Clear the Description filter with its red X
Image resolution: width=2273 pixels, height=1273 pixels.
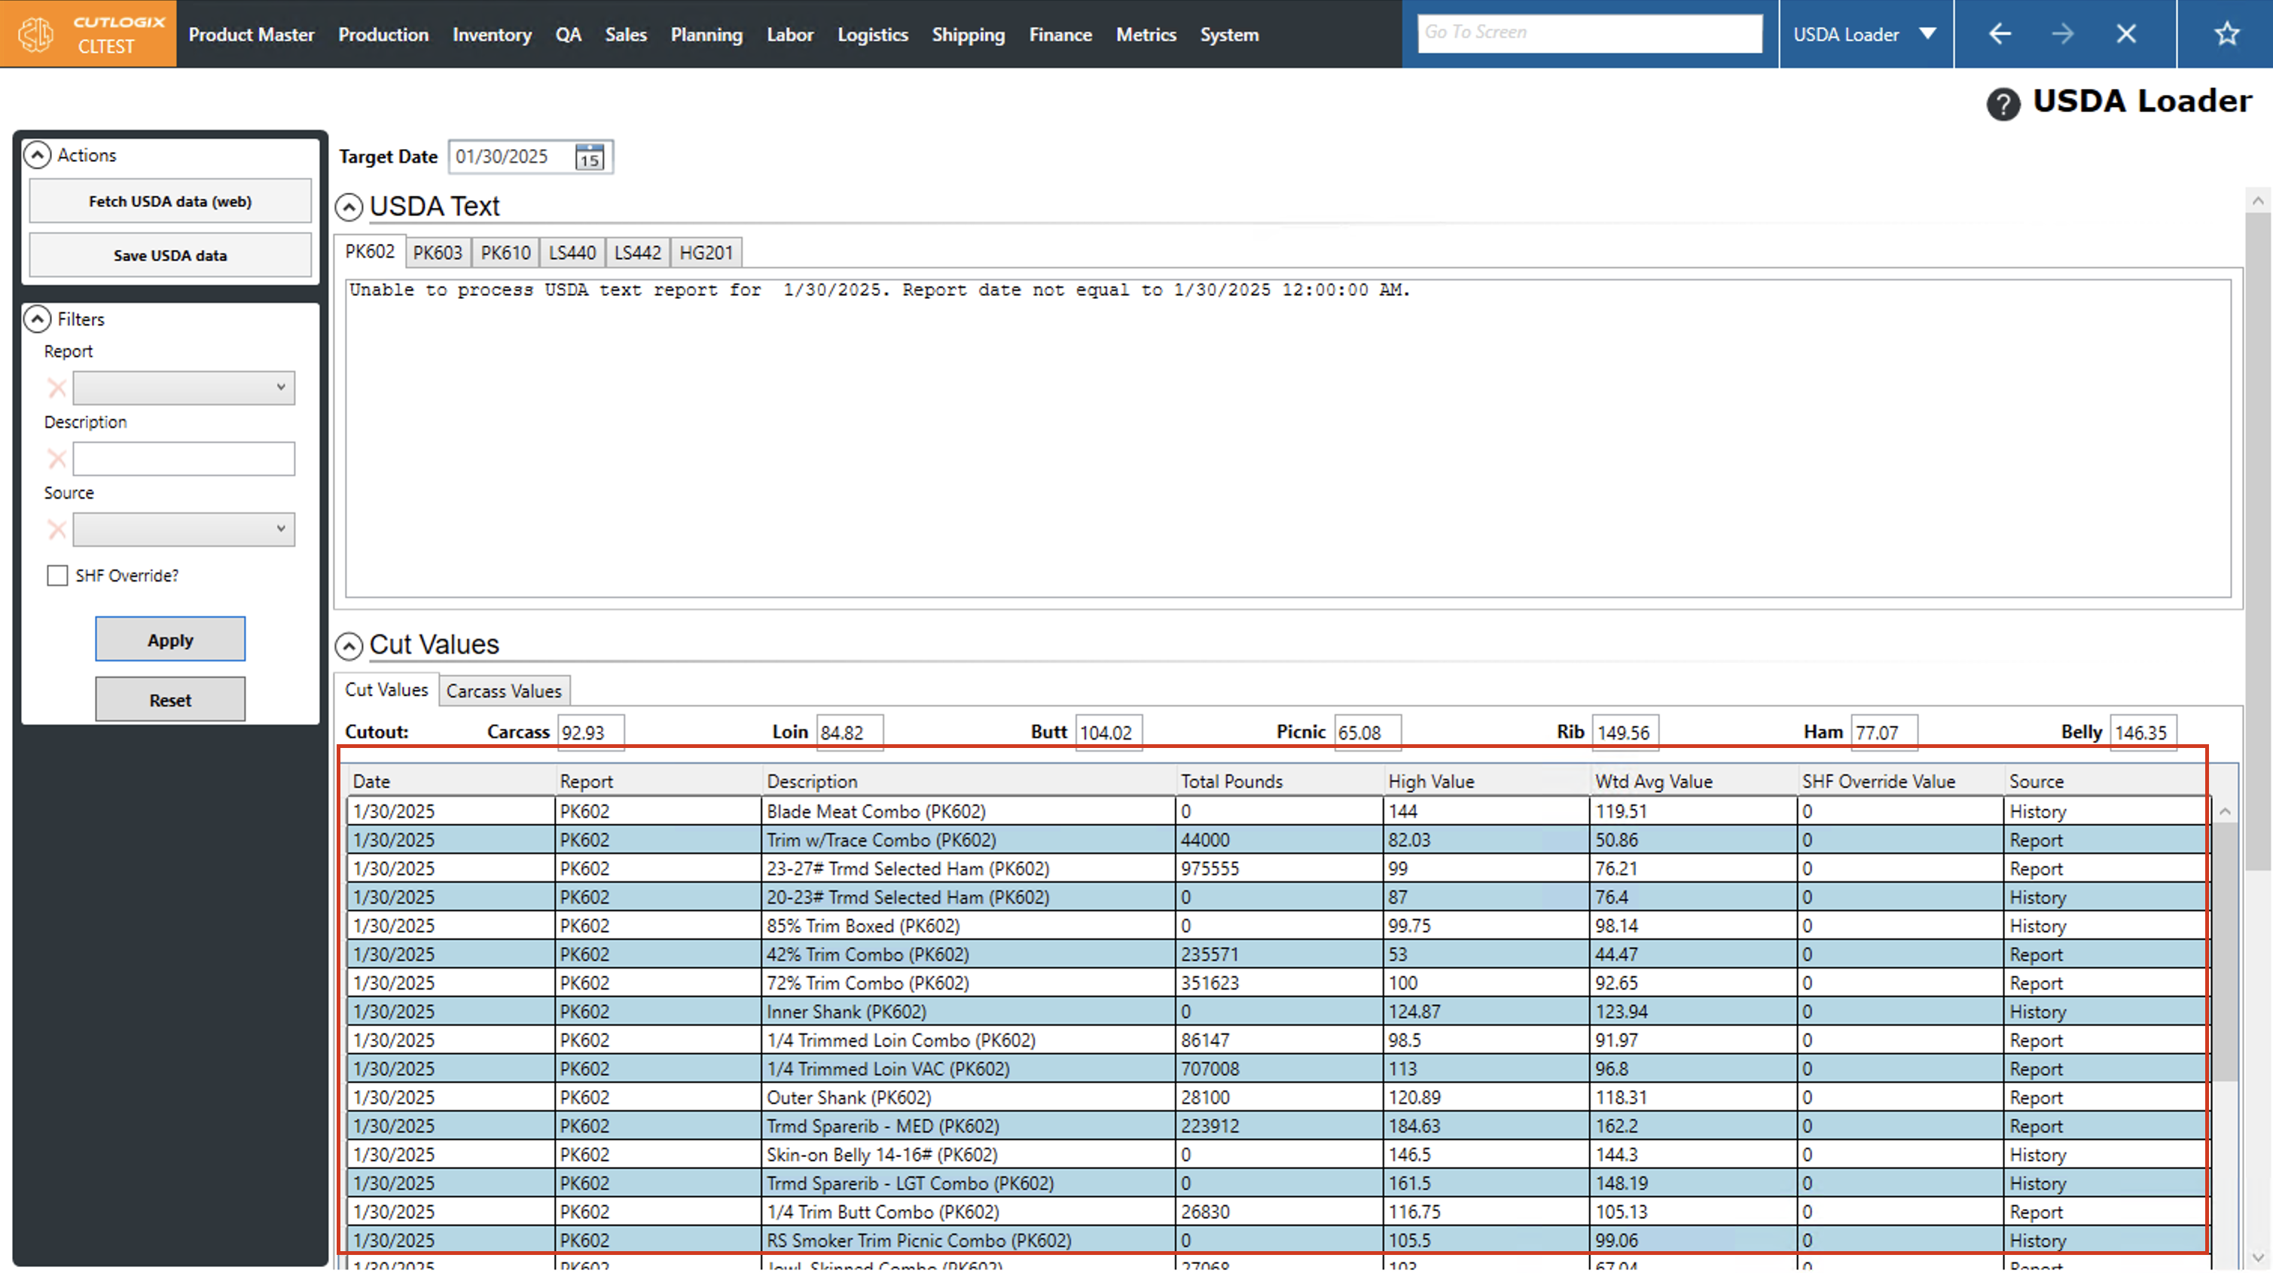[56, 458]
